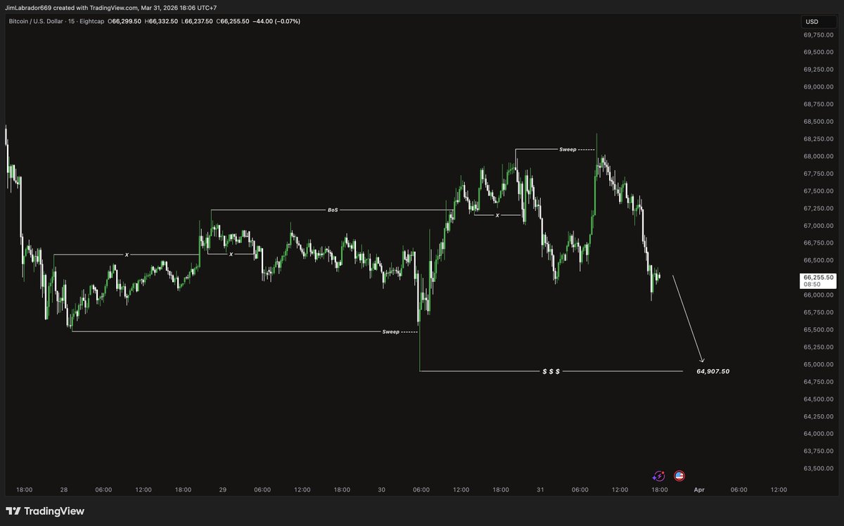Click date 28 on the time axis
The image size is (844, 526).
pos(64,489)
